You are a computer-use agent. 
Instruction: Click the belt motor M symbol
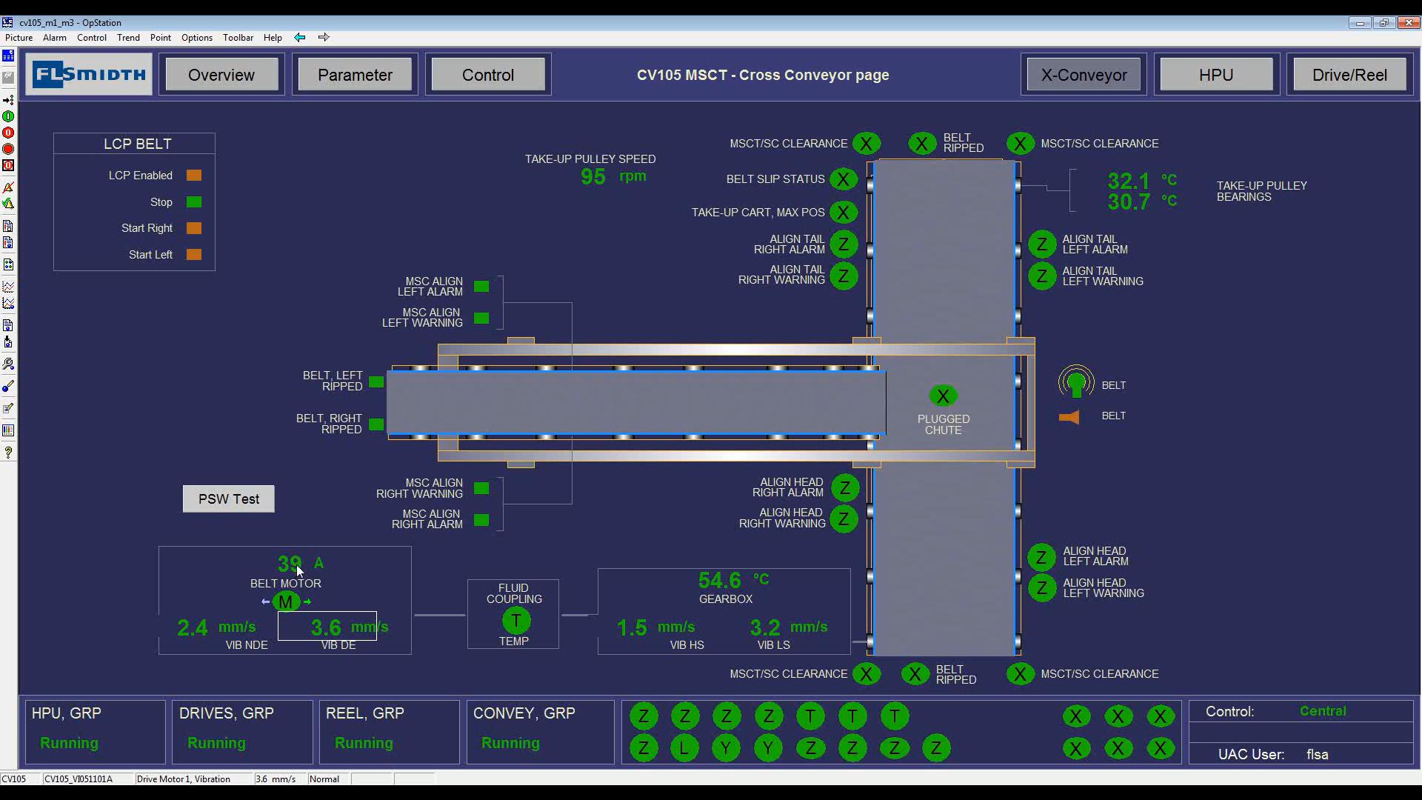pos(286,602)
